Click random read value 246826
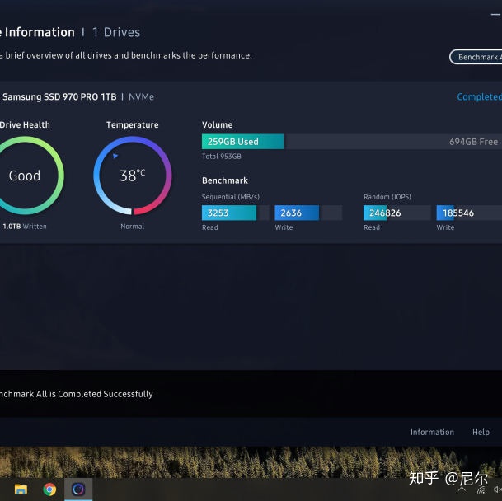The height and width of the screenshot is (501, 502). coord(385,213)
